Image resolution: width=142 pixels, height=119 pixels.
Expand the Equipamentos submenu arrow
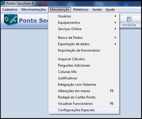pos(115,23)
